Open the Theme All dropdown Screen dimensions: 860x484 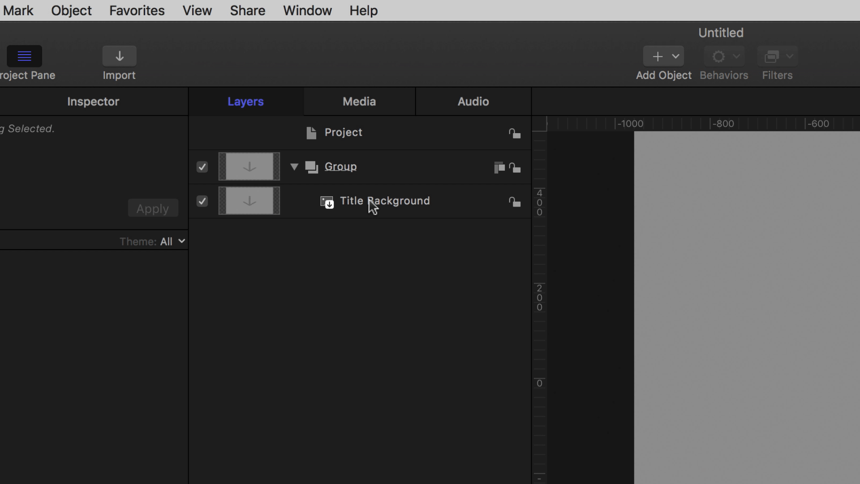tap(172, 242)
